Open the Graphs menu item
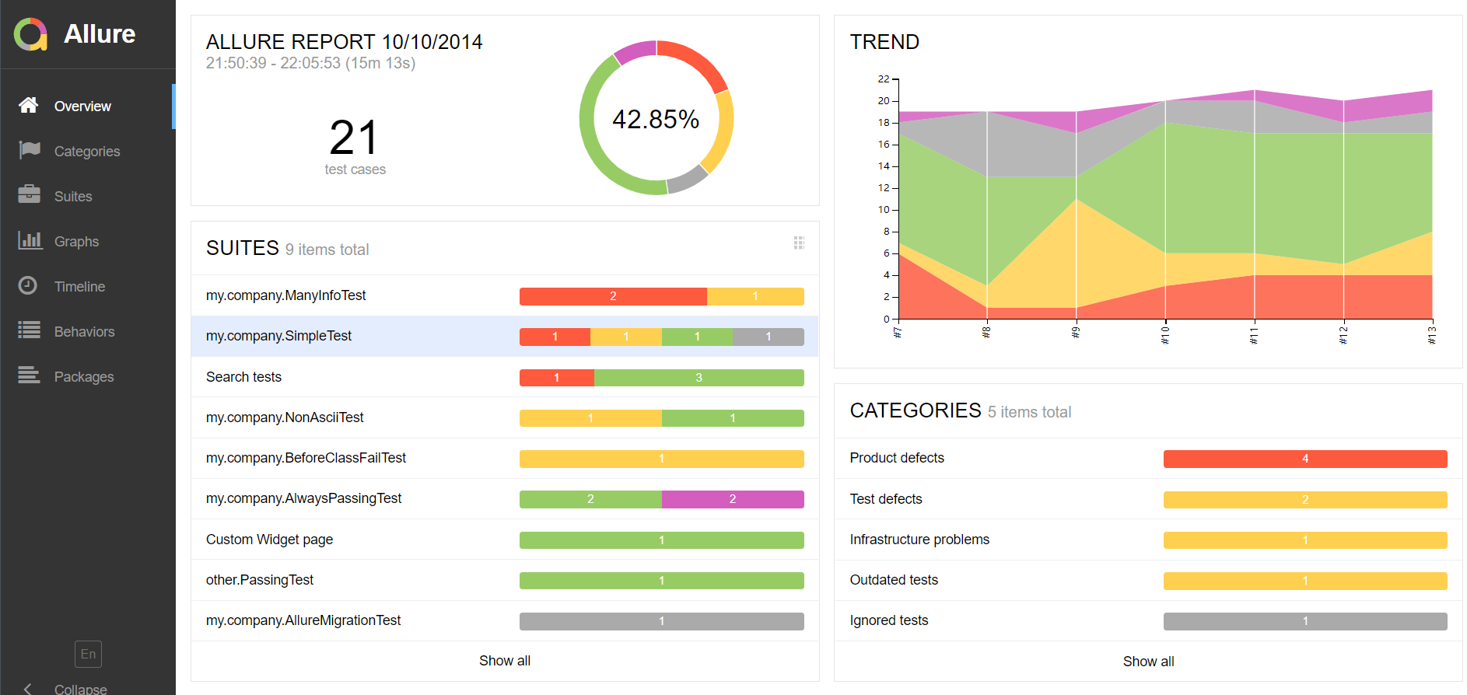Viewport: 1467px width, 695px height. coord(88,242)
